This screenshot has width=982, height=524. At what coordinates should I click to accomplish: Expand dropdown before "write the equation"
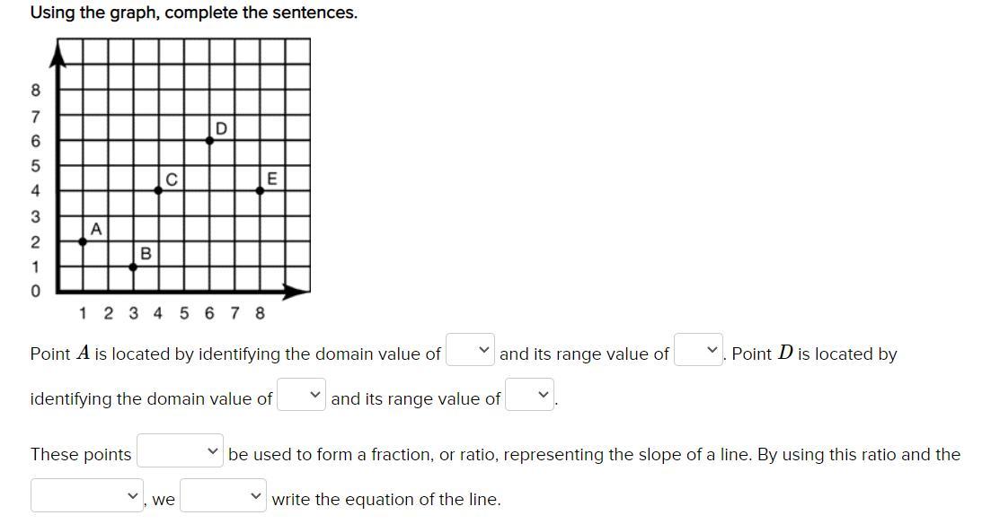coord(224,495)
